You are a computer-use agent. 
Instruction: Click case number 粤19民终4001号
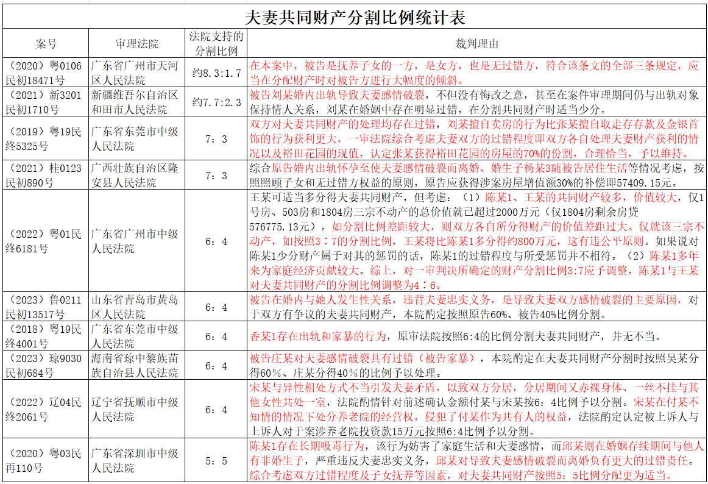46,336
